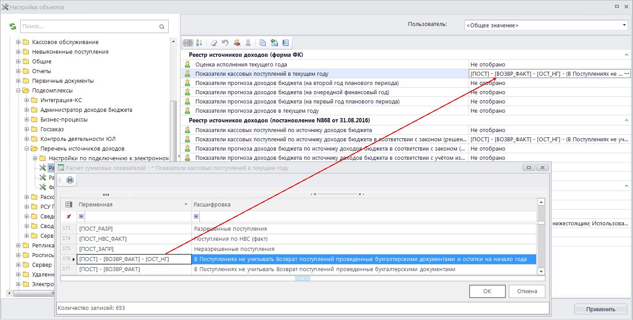Click the Кассовое обслуживание folder icon
The width and height of the screenshot is (633, 320).
[x=26, y=42]
